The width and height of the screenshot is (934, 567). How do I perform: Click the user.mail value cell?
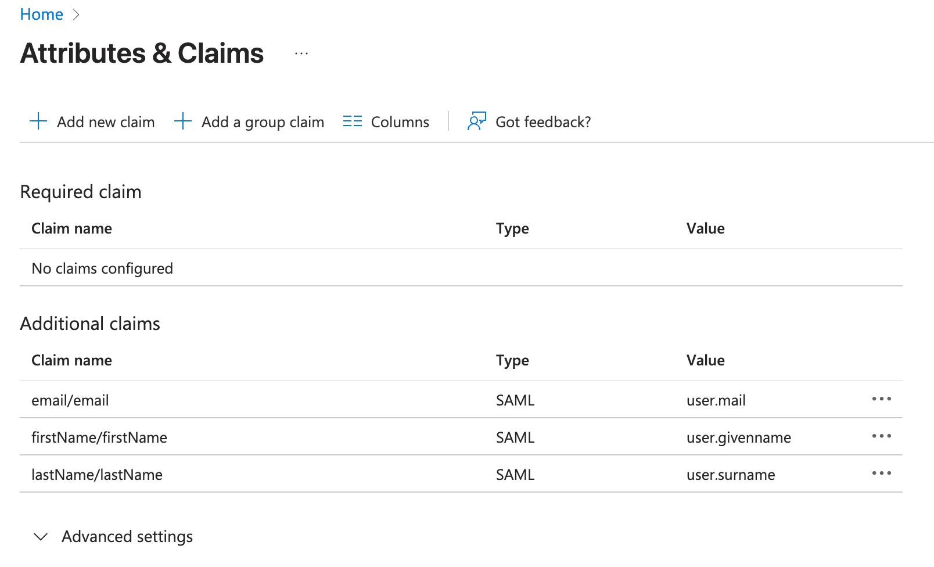[x=716, y=400]
